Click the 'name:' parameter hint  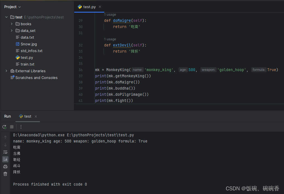tap(137, 70)
